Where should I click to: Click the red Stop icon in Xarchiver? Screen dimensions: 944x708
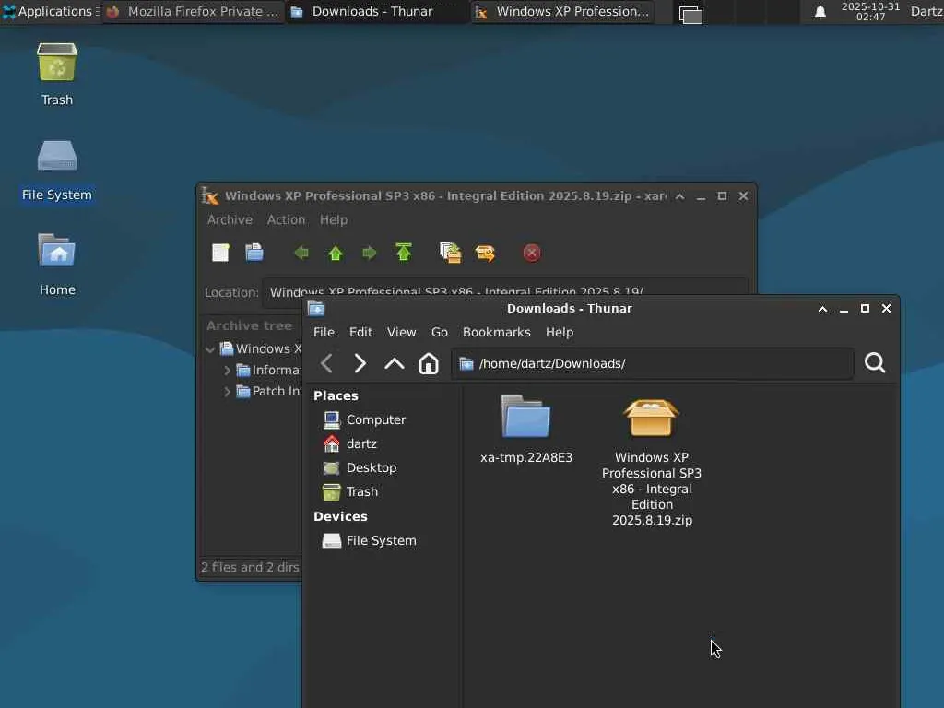532,253
